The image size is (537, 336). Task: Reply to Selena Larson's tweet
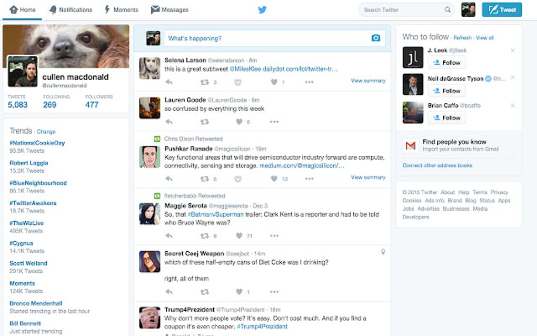click(169, 82)
